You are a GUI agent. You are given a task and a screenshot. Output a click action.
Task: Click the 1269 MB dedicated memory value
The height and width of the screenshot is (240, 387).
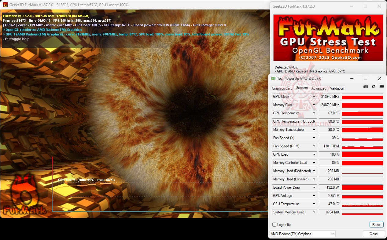pos(330,171)
